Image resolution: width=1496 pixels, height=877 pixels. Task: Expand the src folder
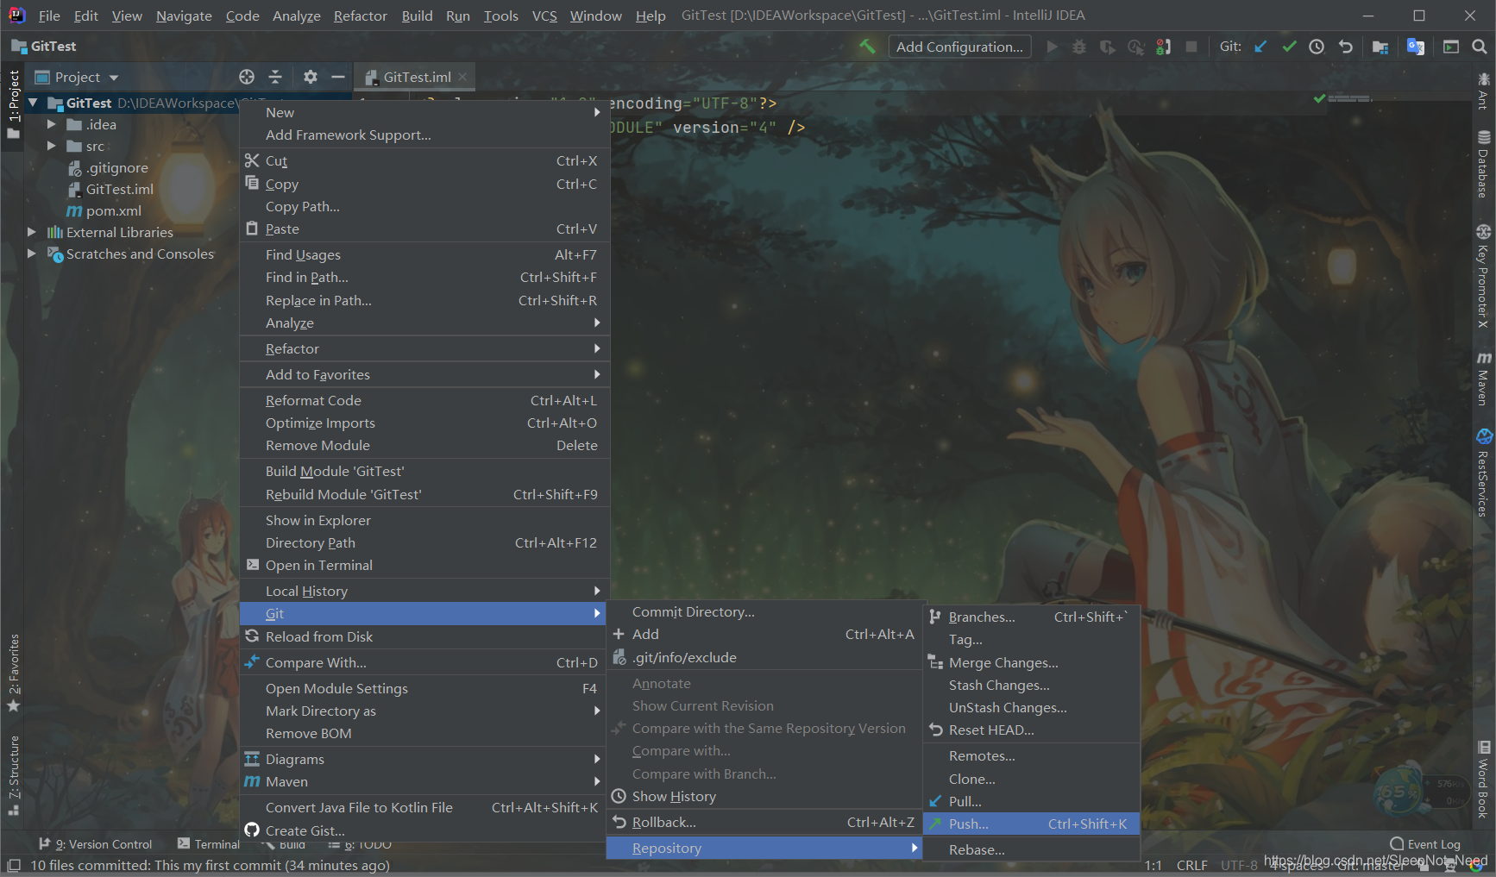(x=51, y=146)
